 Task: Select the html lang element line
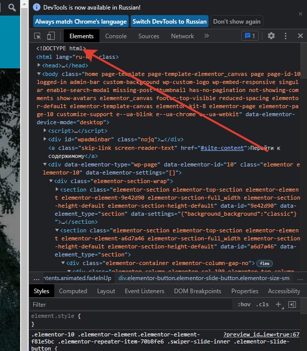77,57
